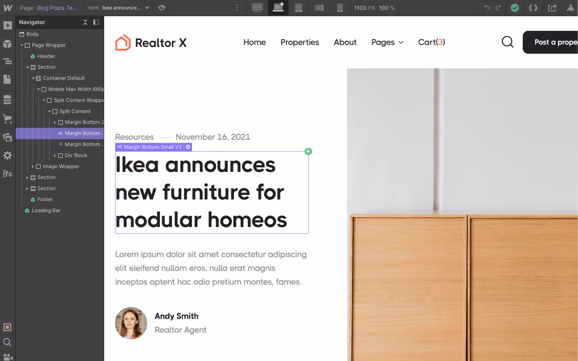578x361 pixels.
Task: Open the export code icon
Action: pyautogui.click(x=533, y=8)
